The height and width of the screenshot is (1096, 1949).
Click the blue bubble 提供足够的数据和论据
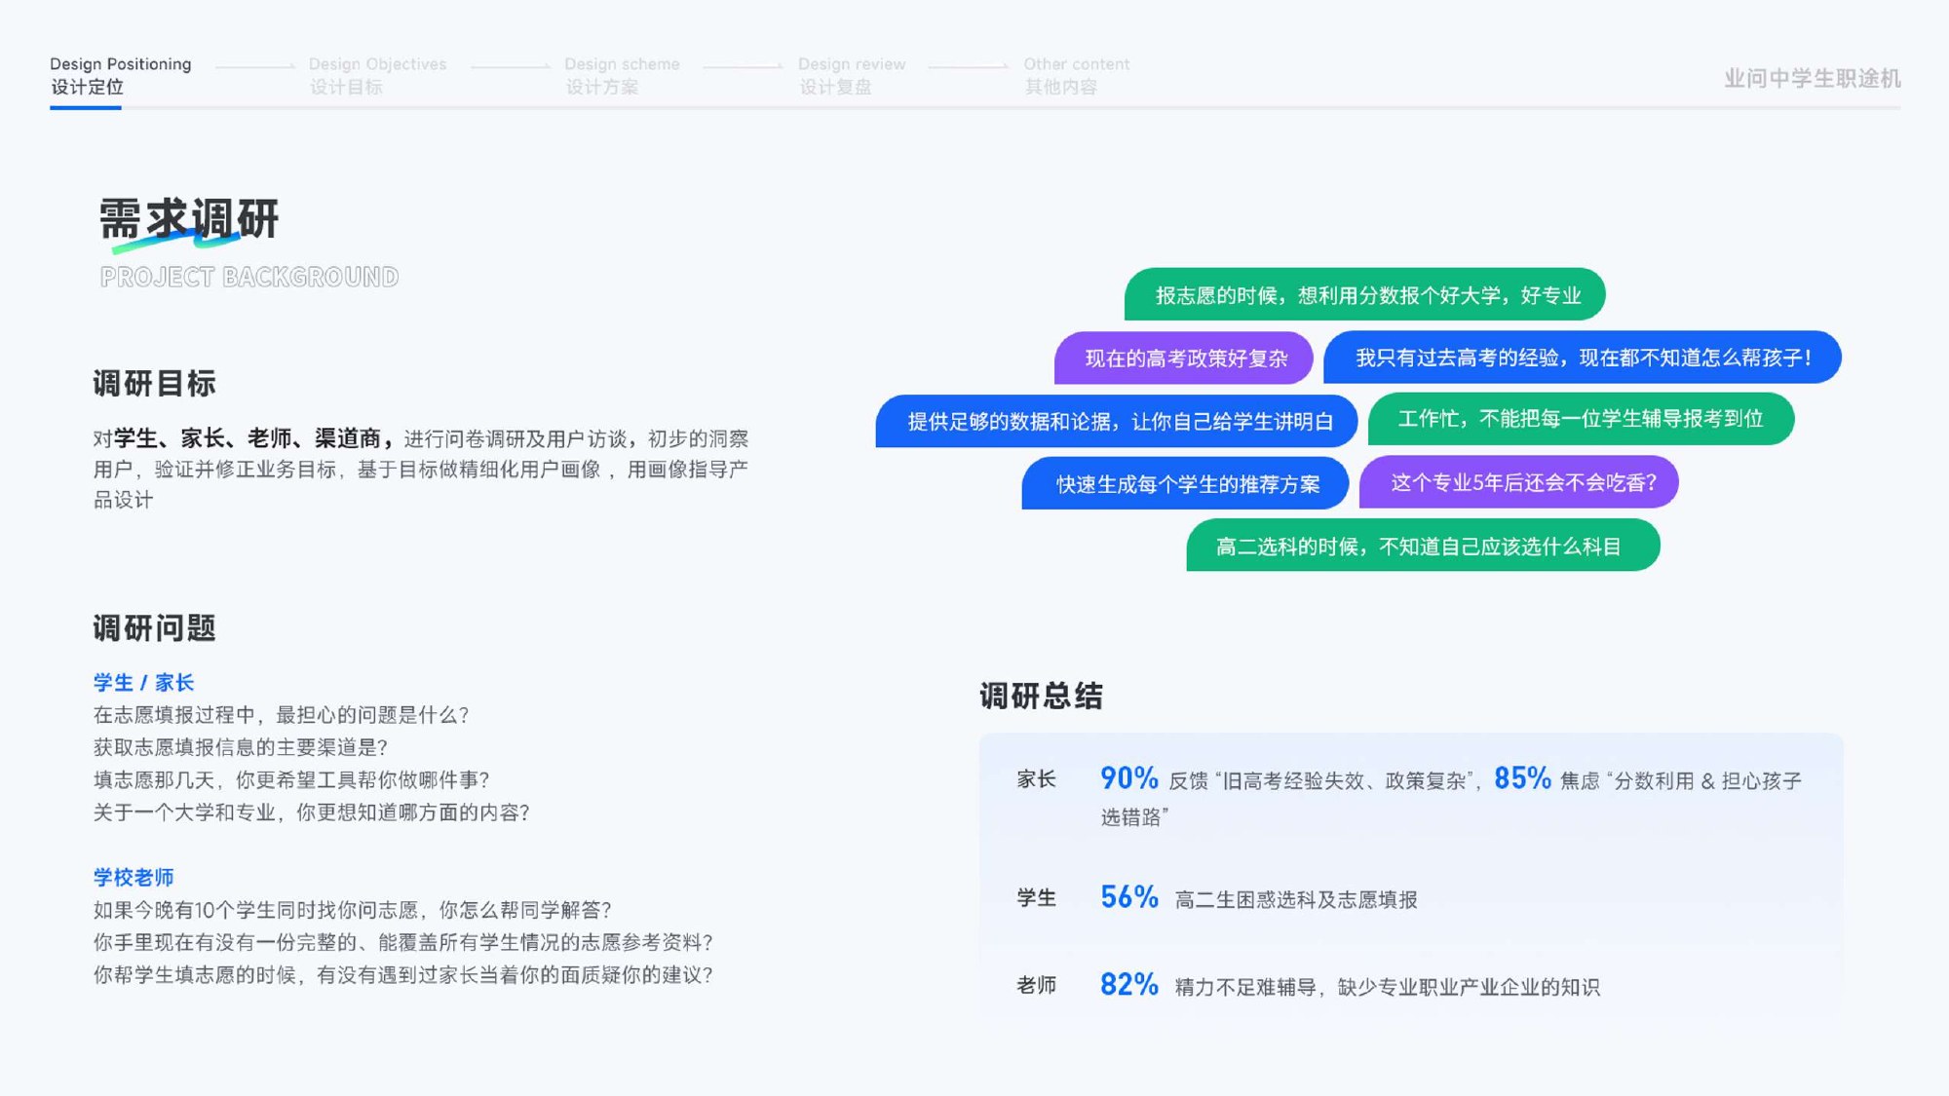point(1117,421)
